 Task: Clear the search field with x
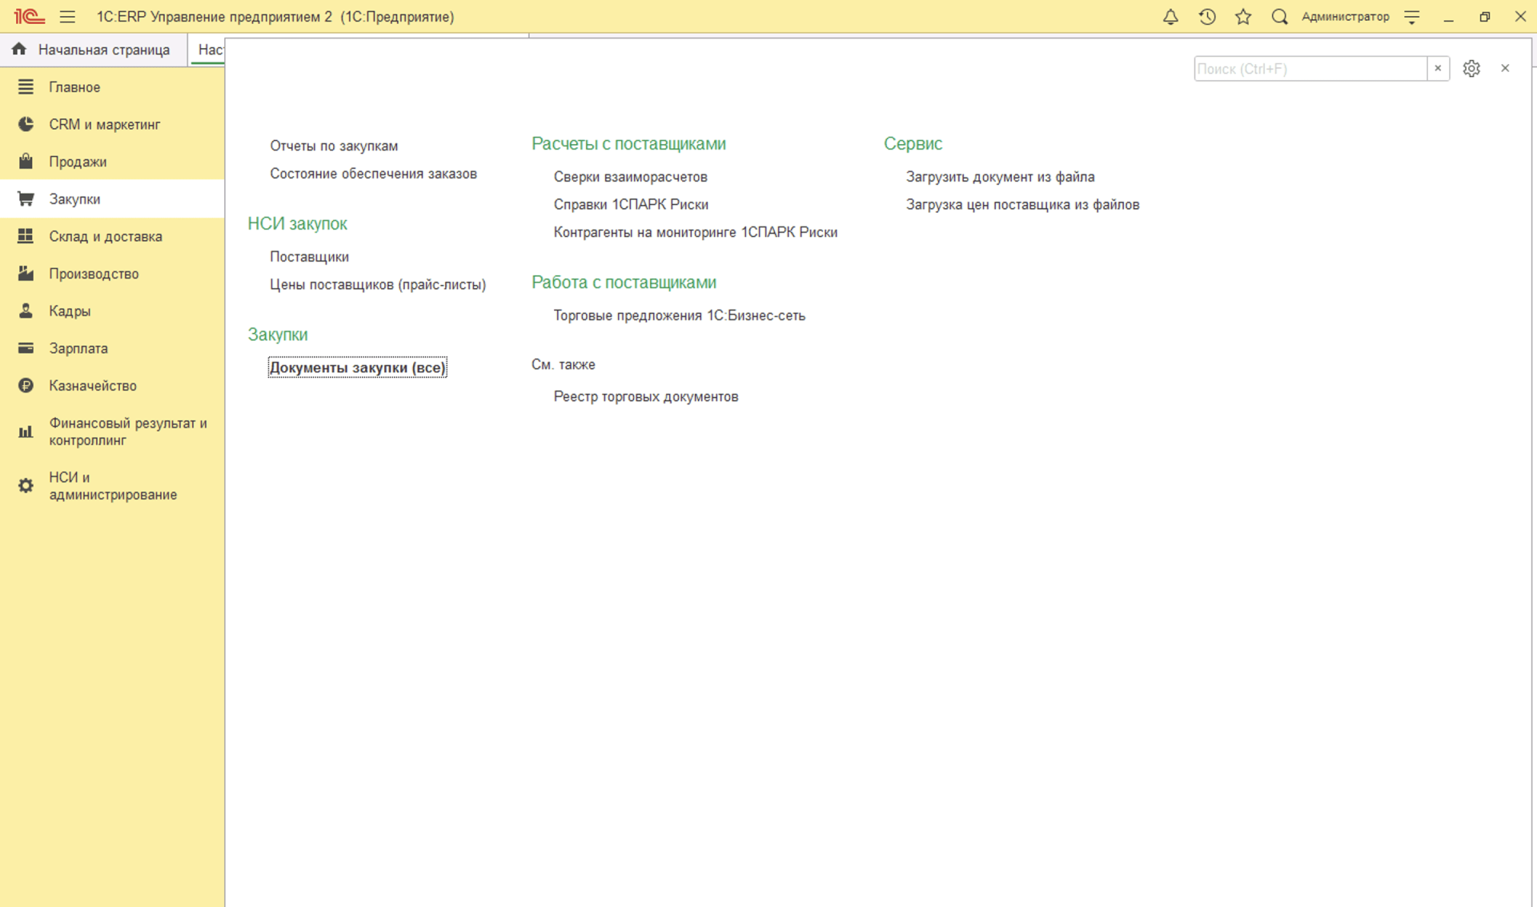[x=1438, y=69]
